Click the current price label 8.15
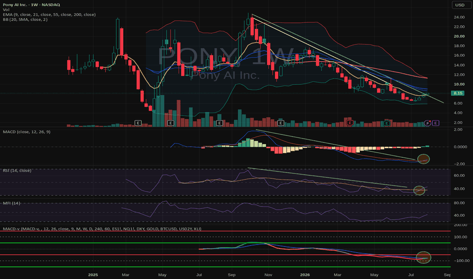Screen dimensions: 473x279 (458, 93)
